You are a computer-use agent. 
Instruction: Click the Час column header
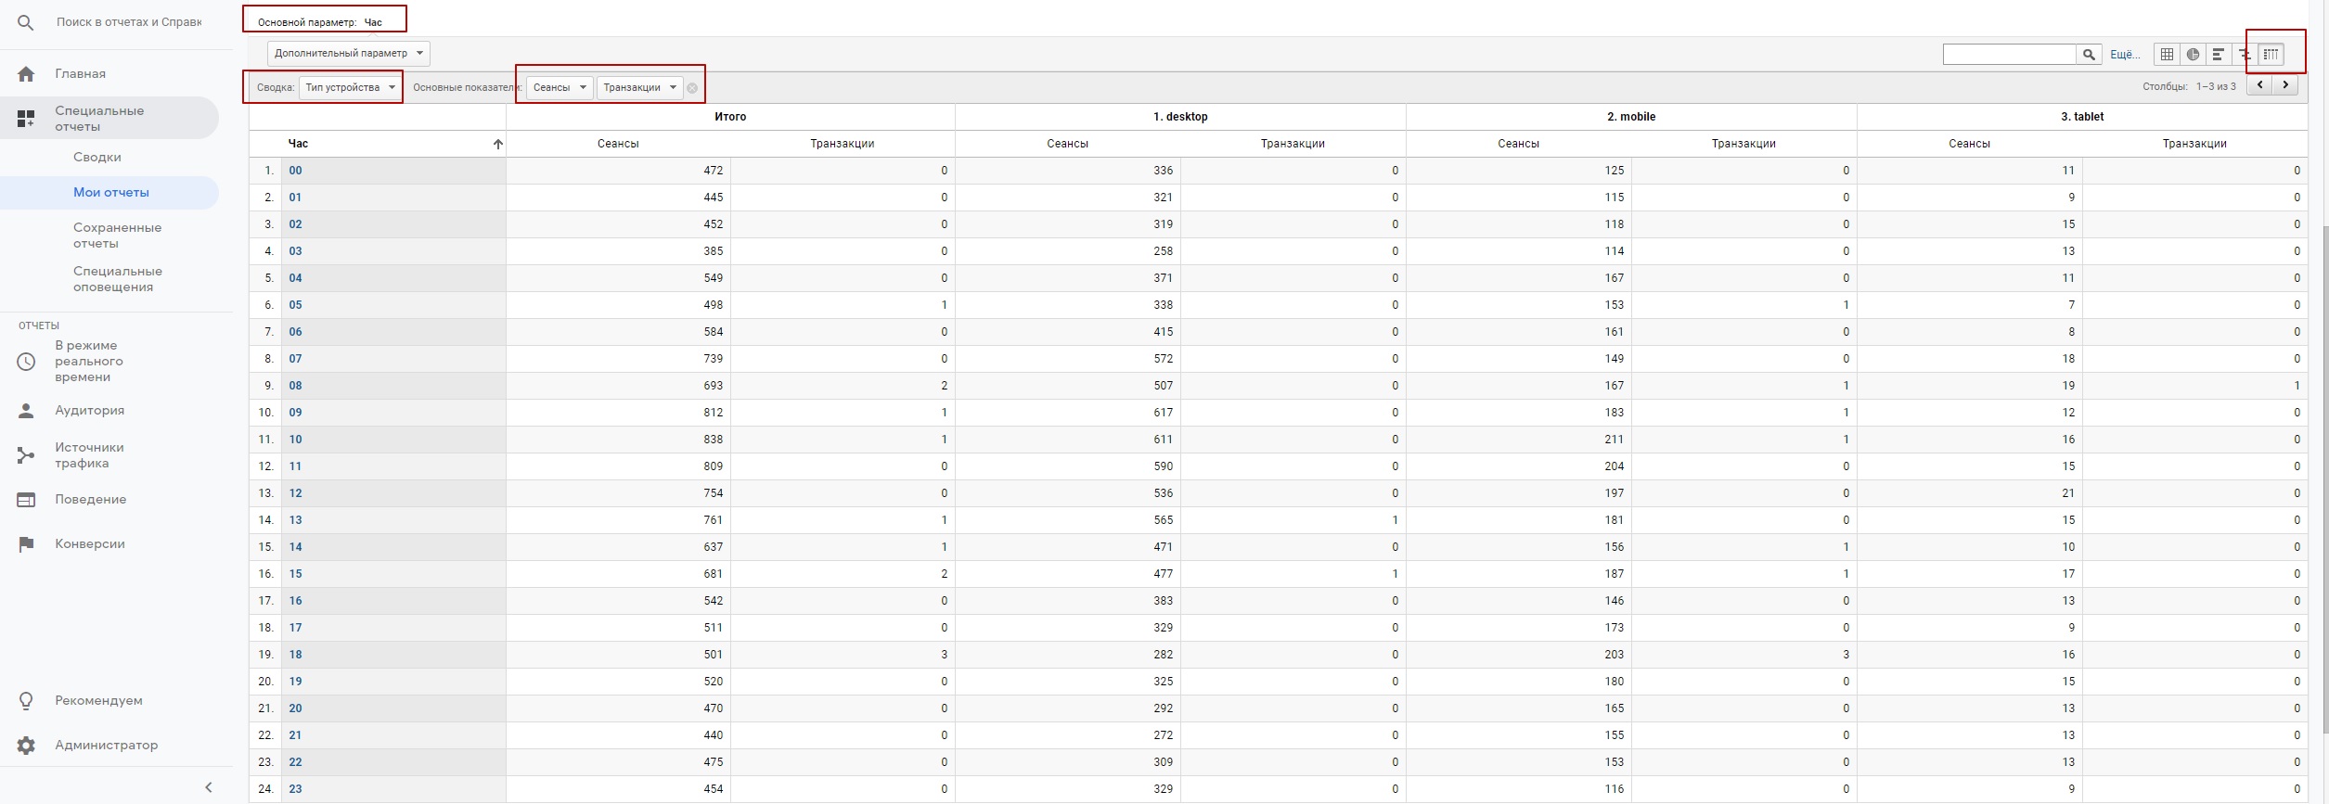[x=298, y=144]
